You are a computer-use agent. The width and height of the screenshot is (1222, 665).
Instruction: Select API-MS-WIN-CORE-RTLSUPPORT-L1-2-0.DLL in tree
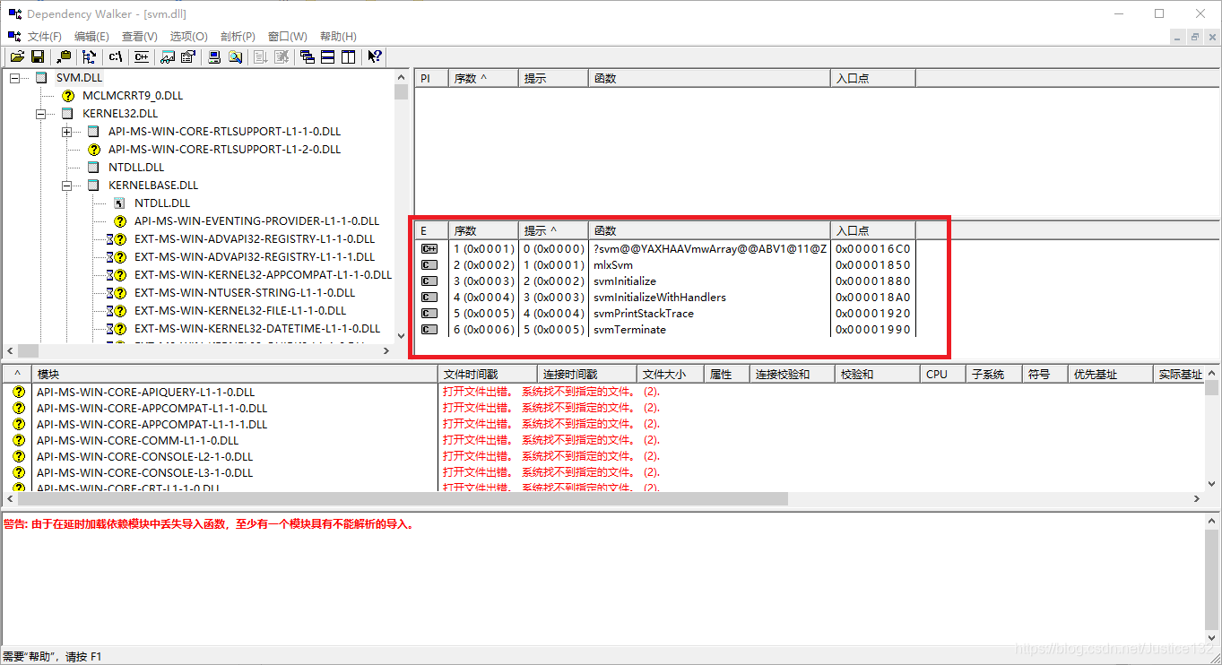coord(224,149)
